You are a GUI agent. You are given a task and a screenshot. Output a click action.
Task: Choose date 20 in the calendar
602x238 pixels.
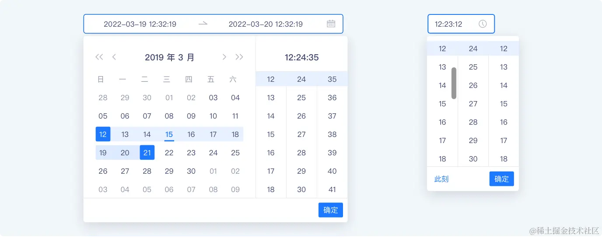[125, 153]
